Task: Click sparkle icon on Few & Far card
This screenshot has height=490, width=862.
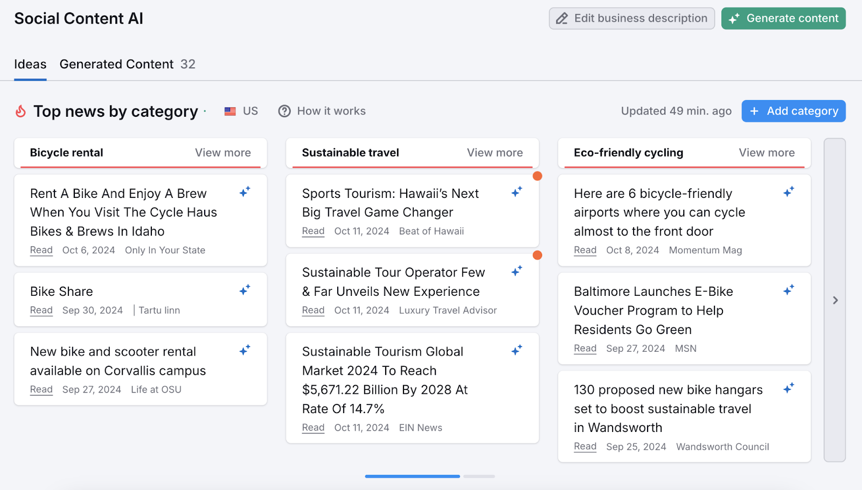Action: pyautogui.click(x=517, y=271)
